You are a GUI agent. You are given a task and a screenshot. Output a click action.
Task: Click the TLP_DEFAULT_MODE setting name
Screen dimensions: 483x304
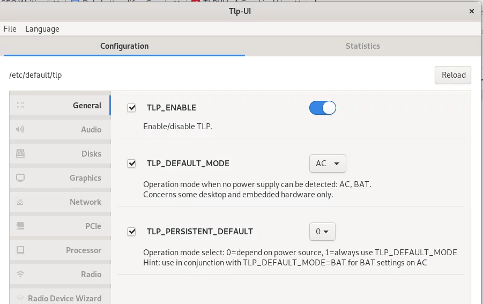point(188,164)
